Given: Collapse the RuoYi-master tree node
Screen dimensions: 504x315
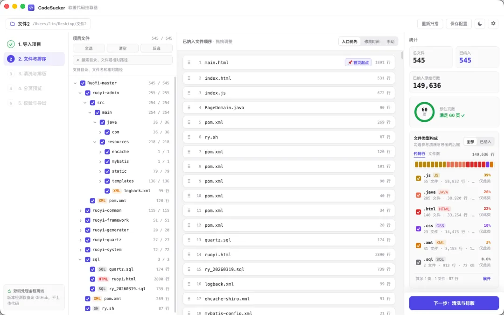Looking at the screenshot, I should pyautogui.click(x=75, y=83).
